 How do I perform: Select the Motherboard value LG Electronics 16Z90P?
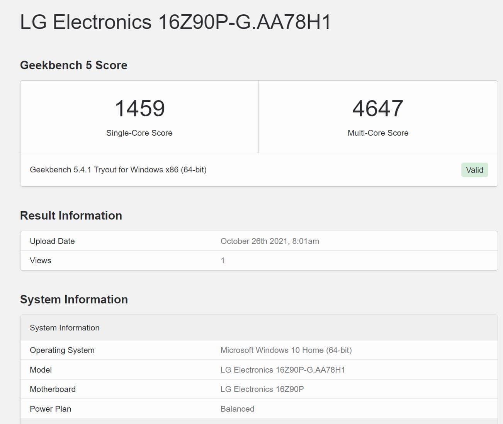(262, 389)
